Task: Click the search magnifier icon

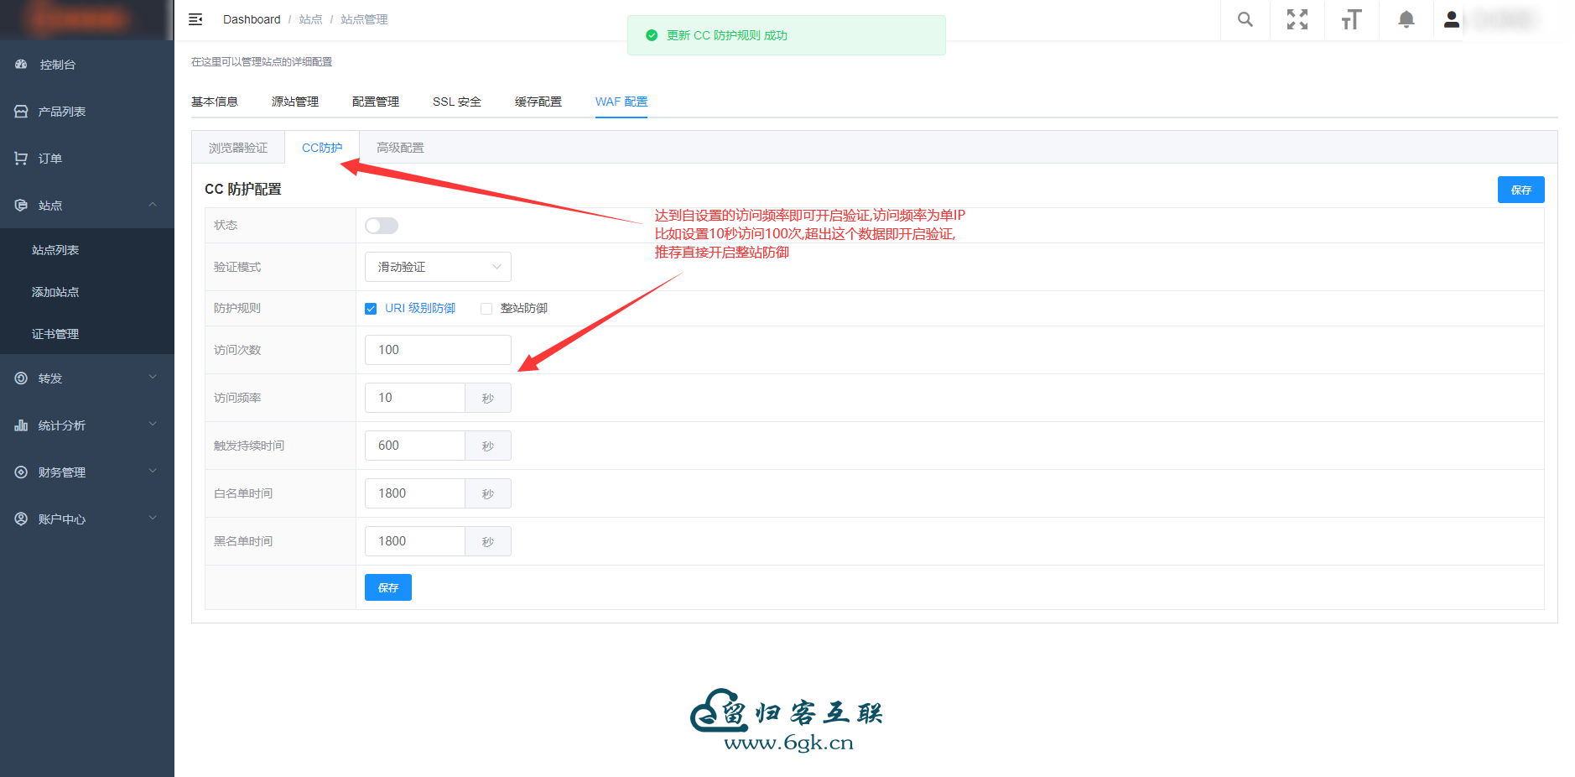Action: point(1245,19)
